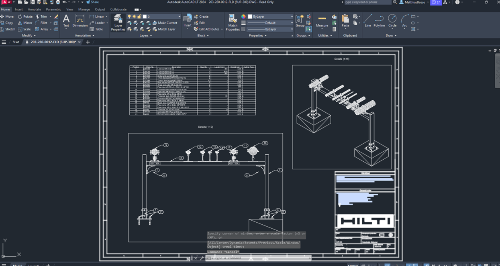Open the Autodesk App Store icon
This screenshot has width=500, height=266.
(x=445, y=2)
